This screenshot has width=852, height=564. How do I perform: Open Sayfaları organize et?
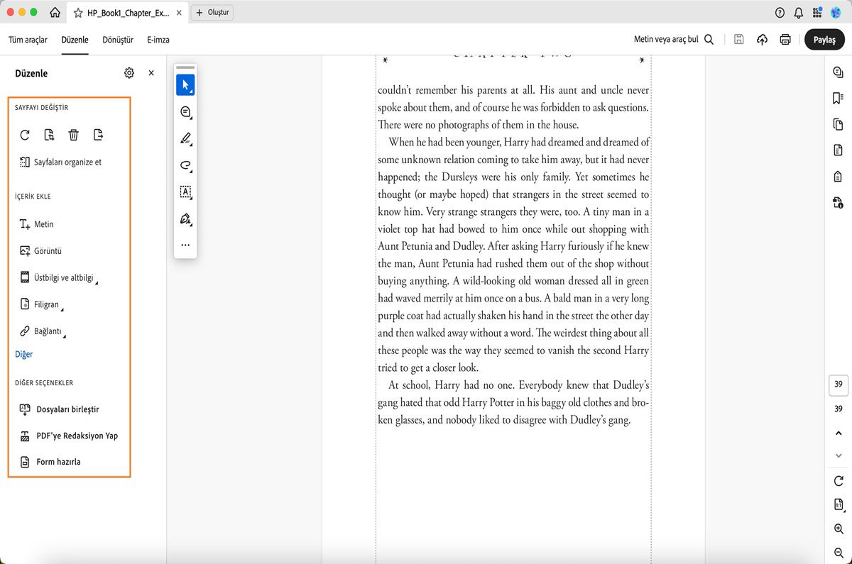61,162
